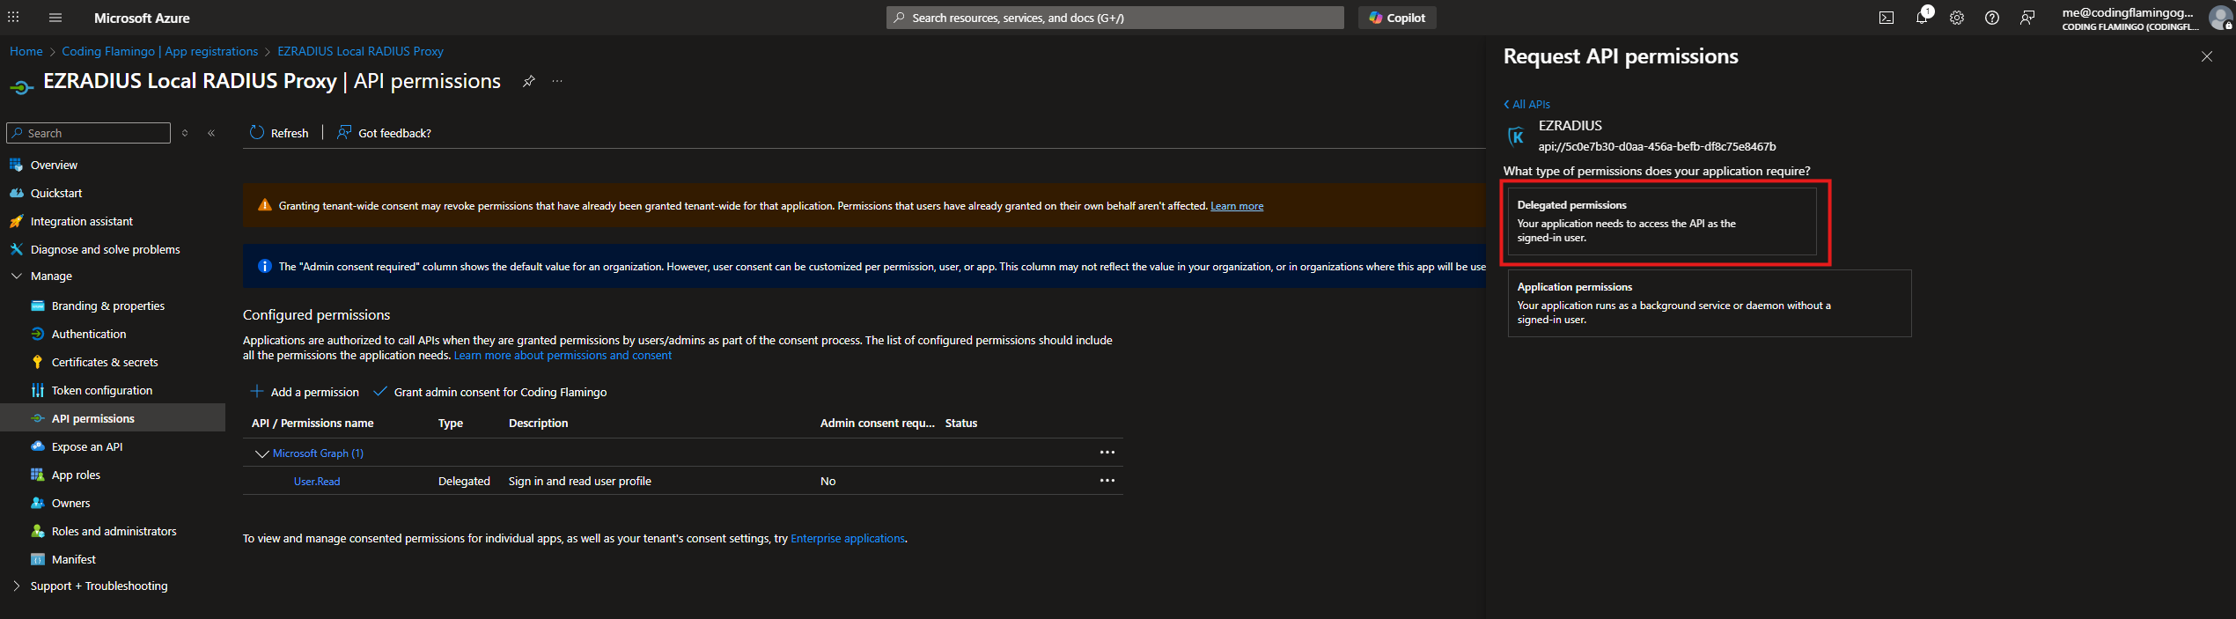The image size is (2236, 619).
Task: Go to the Home breadcrumb
Action: click(x=26, y=51)
